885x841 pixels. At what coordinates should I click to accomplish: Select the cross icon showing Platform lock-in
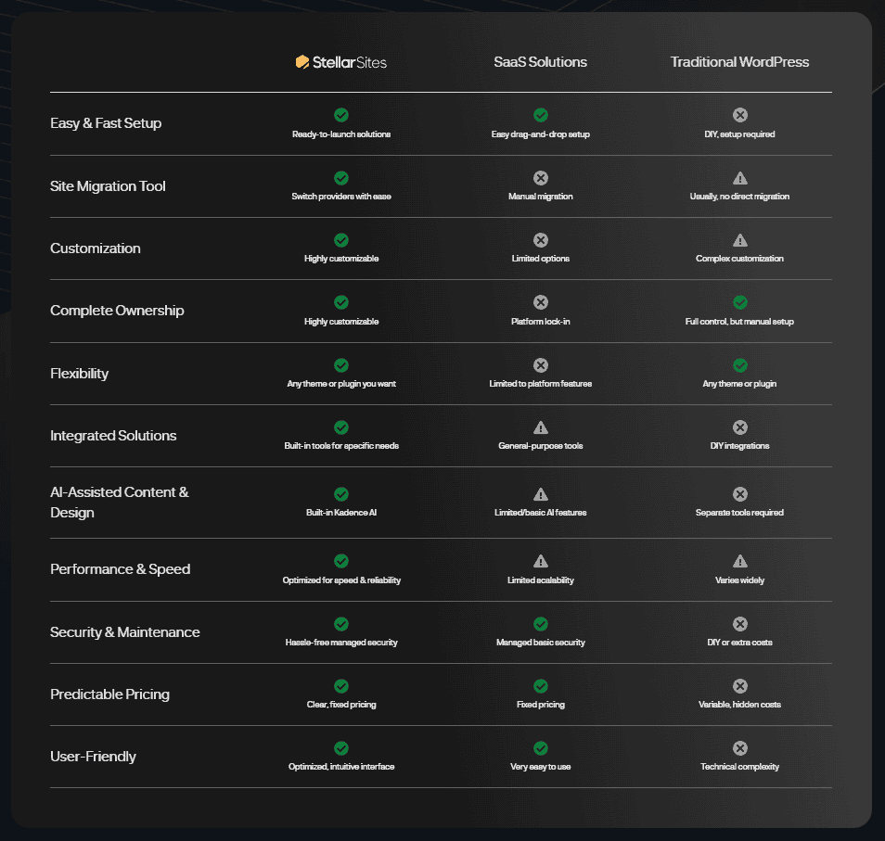point(540,302)
